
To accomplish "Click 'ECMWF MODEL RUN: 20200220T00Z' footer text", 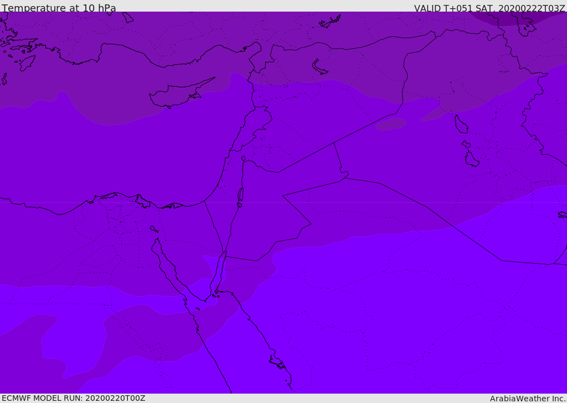I will click(x=74, y=398).
